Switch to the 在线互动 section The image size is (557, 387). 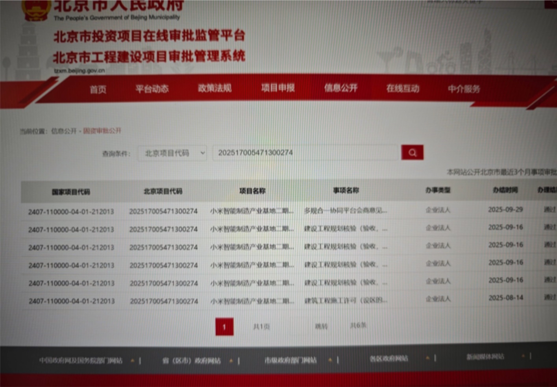pyautogui.click(x=403, y=88)
